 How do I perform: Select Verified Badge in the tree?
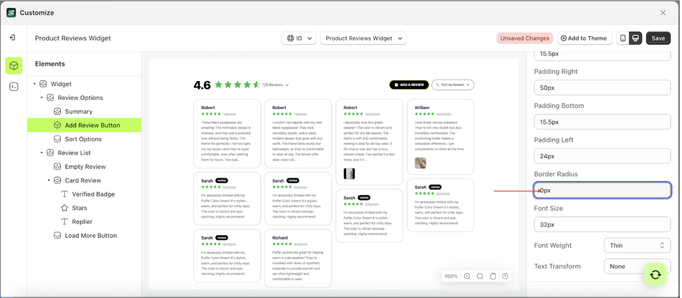click(93, 194)
